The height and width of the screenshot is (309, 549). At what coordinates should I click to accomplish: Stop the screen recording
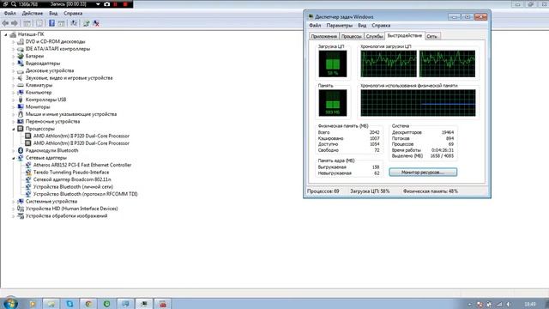pyautogui.click(x=125, y=4)
